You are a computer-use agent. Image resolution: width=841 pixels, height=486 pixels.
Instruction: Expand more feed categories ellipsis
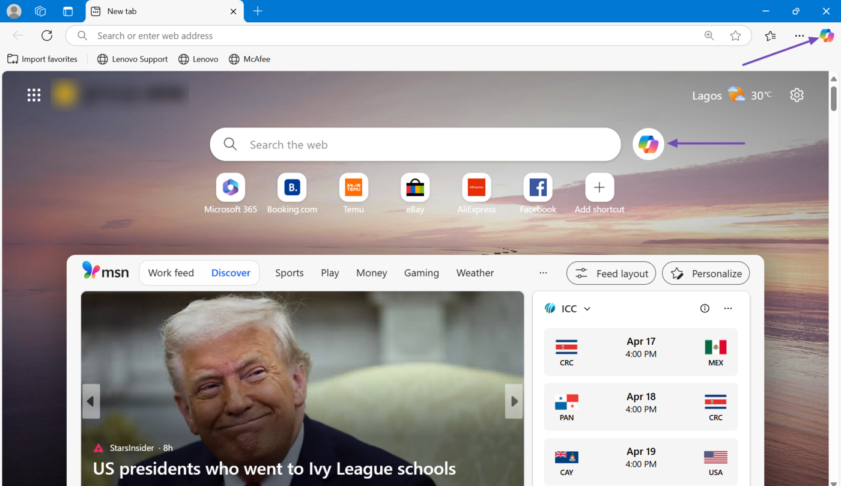click(x=543, y=273)
